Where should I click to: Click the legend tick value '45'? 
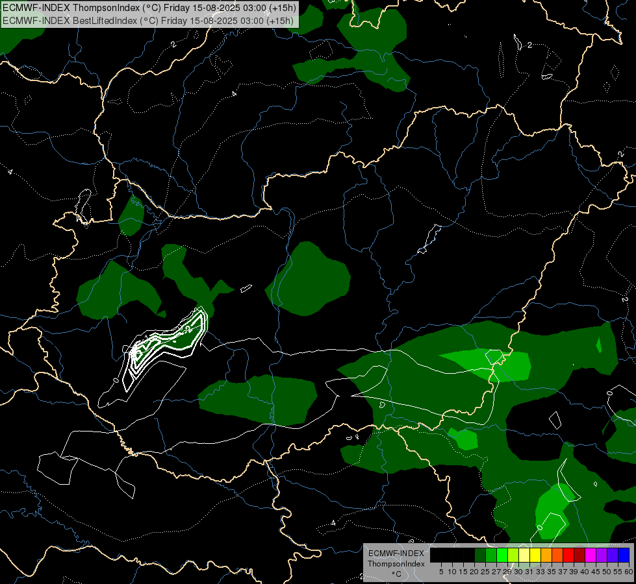(x=596, y=572)
